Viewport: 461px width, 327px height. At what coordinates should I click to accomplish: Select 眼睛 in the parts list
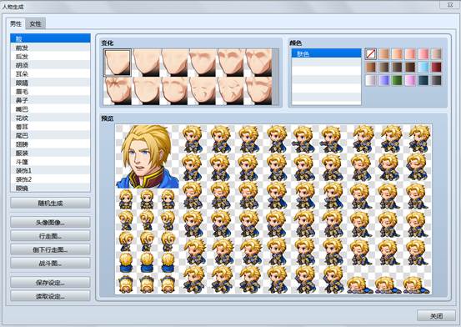tap(50, 83)
